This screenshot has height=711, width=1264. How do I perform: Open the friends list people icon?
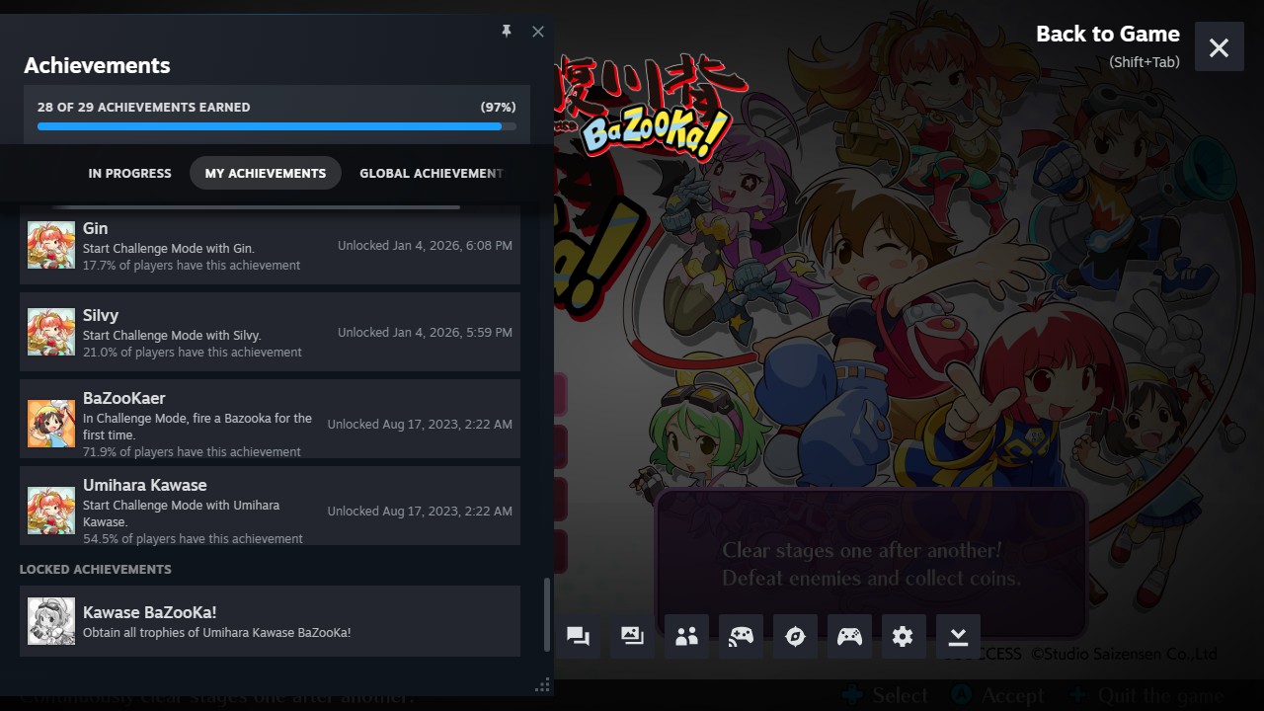(686, 636)
